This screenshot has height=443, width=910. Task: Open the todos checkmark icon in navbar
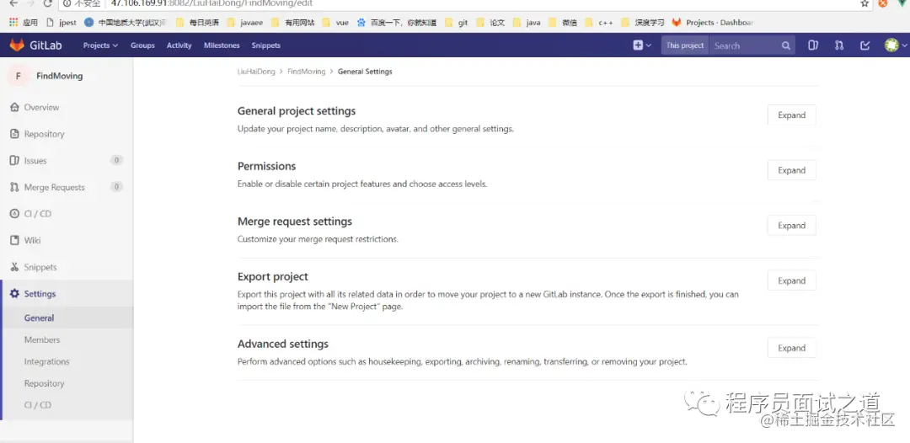tap(864, 45)
